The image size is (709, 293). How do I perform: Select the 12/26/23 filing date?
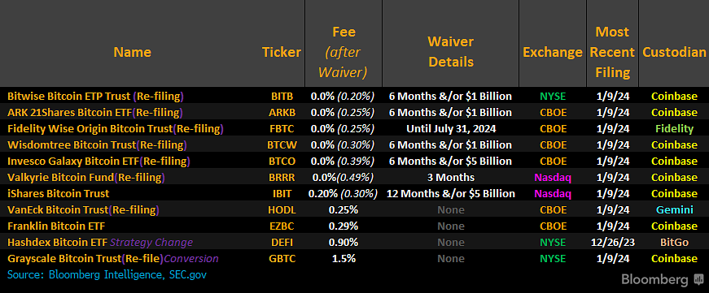pyautogui.click(x=613, y=242)
